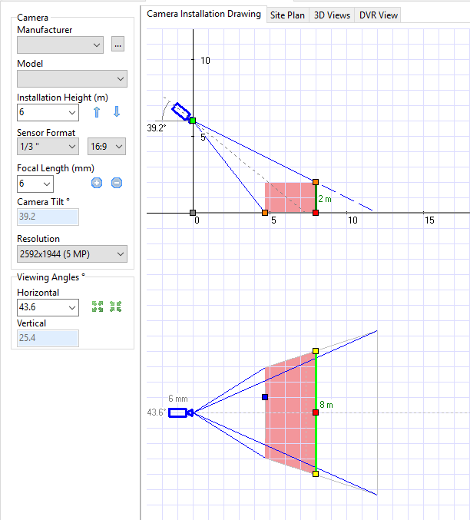Decrease focal length with minus icon
Viewport: 470px width, 520px height.
click(117, 183)
